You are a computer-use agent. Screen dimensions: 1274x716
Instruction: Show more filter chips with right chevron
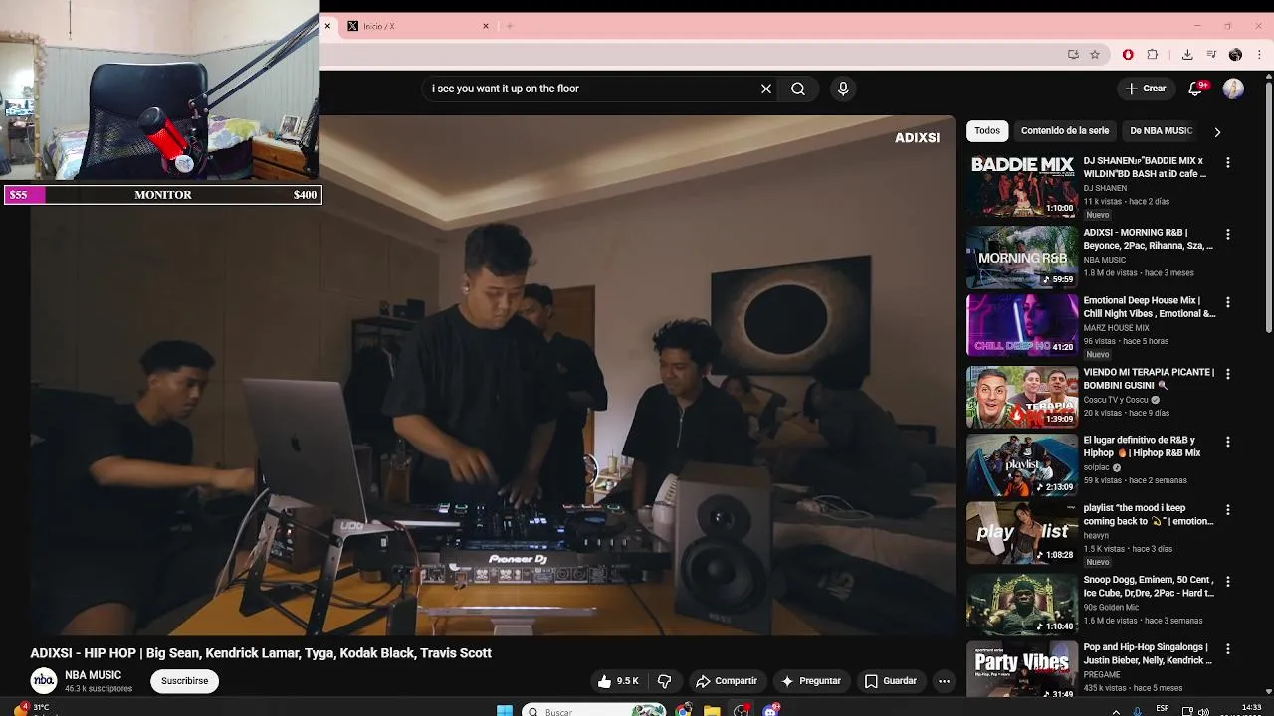click(1217, 131)
